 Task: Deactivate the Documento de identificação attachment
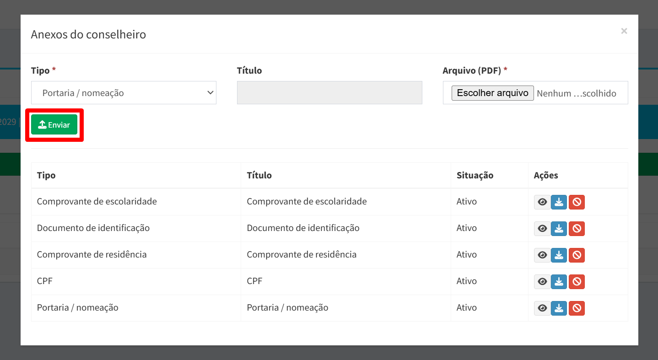point(577,229)
